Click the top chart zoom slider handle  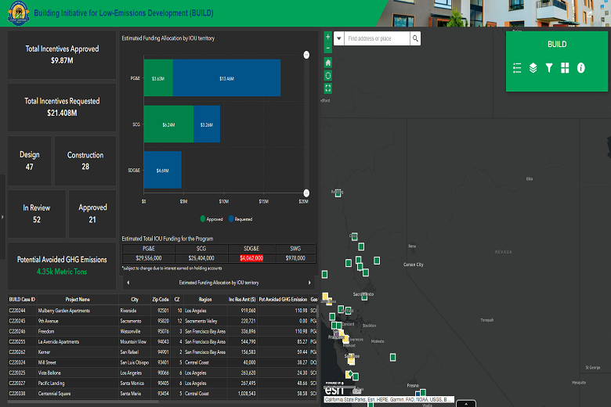click(x=306, y=55)
